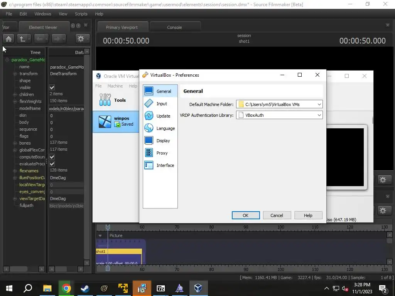Image resolution: width=395 pixels, height=296 pixels.
Task: Show hidden system tray icons chevron
Action: pos(326,288)
